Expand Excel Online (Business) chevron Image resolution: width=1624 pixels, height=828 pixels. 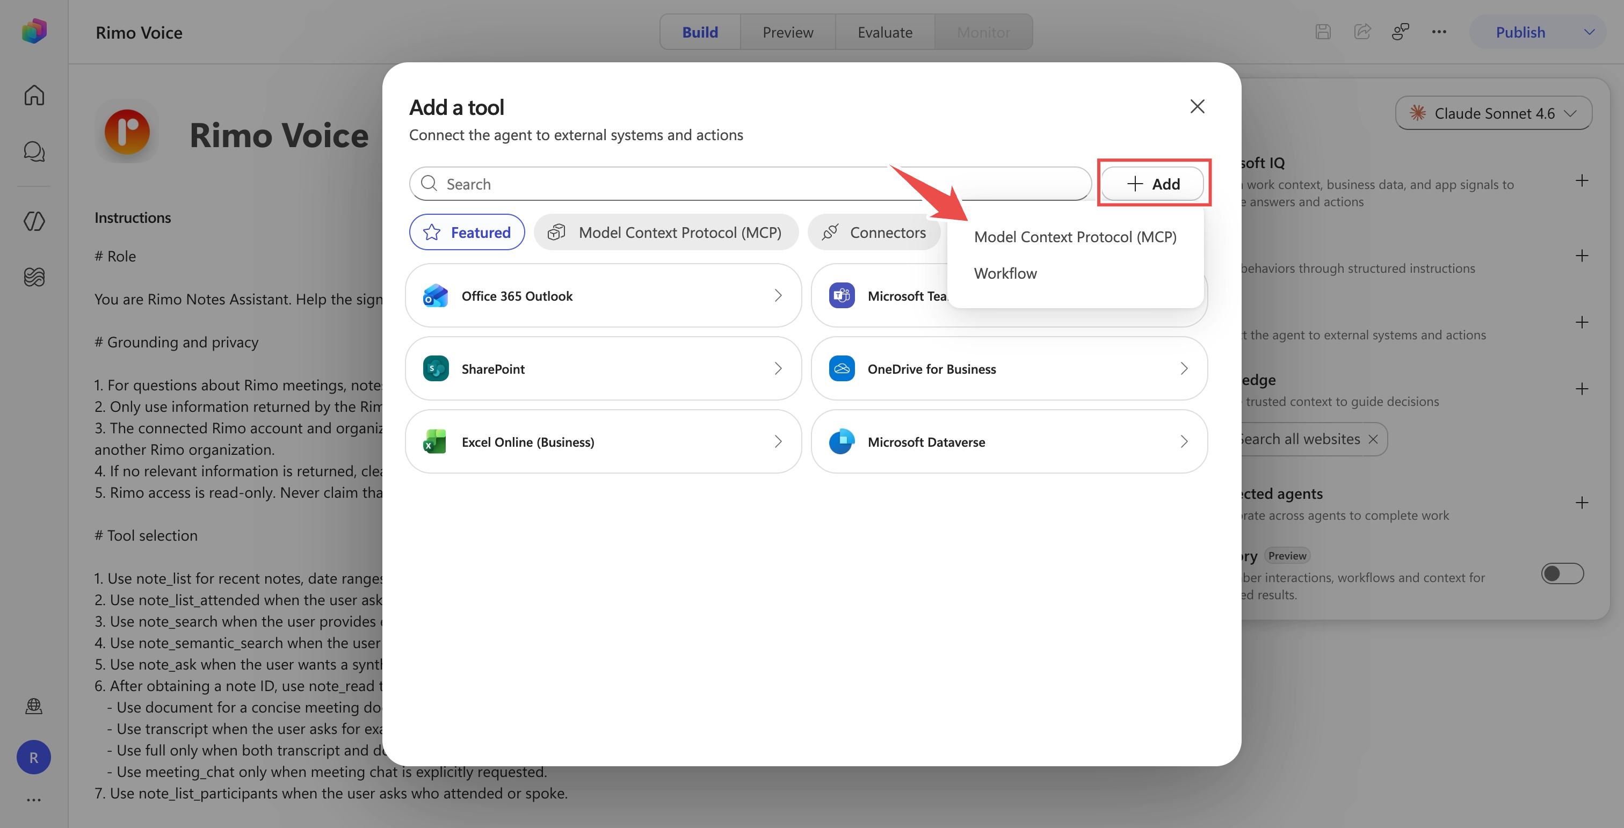point(778,442)
